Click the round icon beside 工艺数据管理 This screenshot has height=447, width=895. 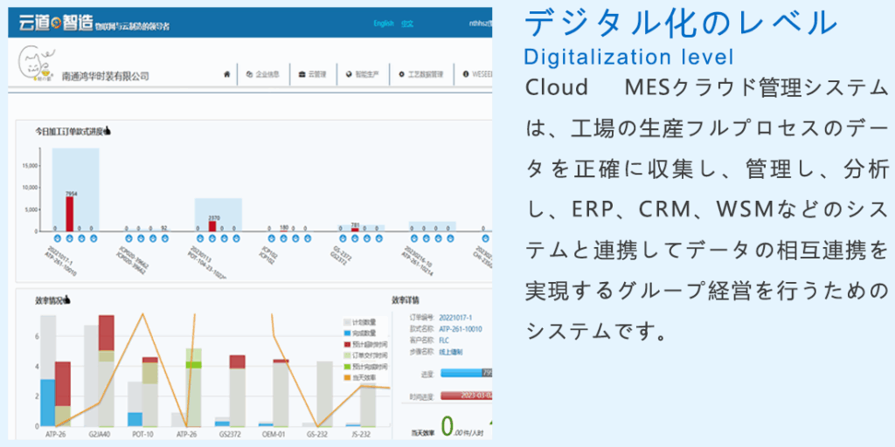point(401,74)
